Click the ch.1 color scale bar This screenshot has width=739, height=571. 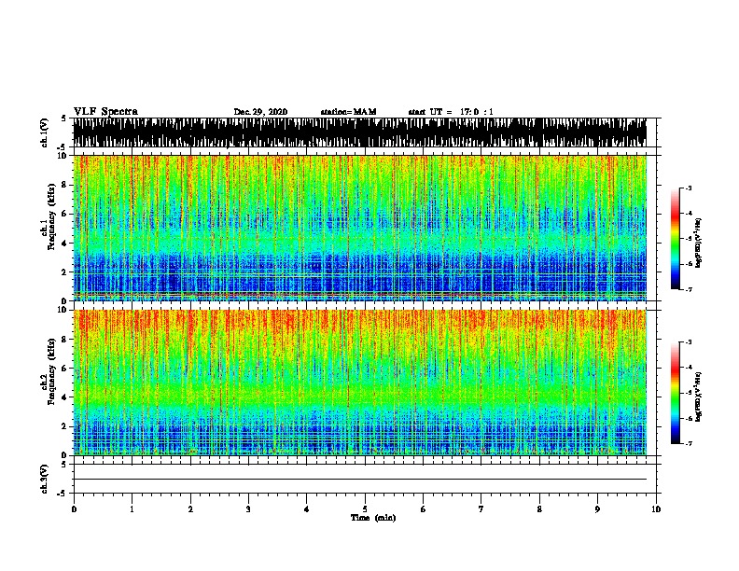pyautogui.click(x=676, y=239)
